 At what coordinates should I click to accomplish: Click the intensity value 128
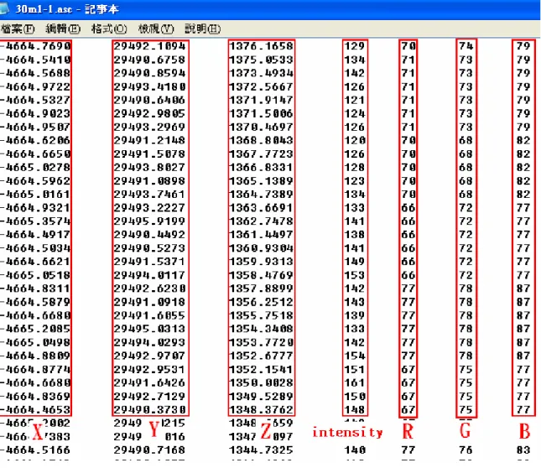355,167
